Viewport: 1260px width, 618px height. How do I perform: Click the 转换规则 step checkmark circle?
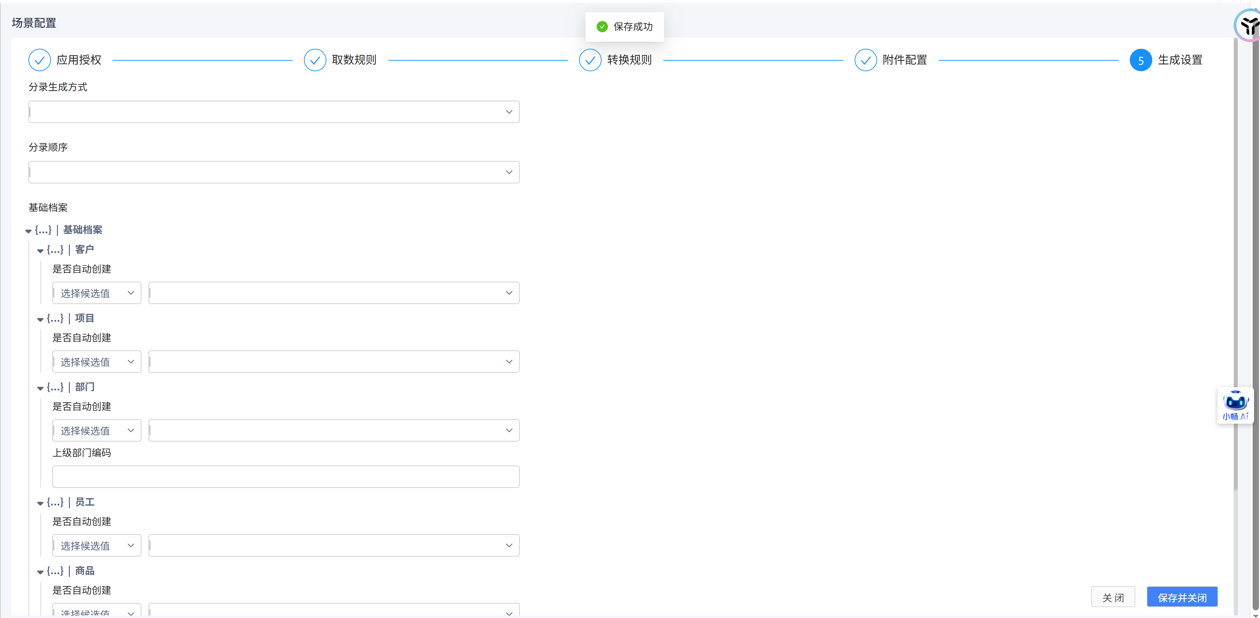[590, 60]
